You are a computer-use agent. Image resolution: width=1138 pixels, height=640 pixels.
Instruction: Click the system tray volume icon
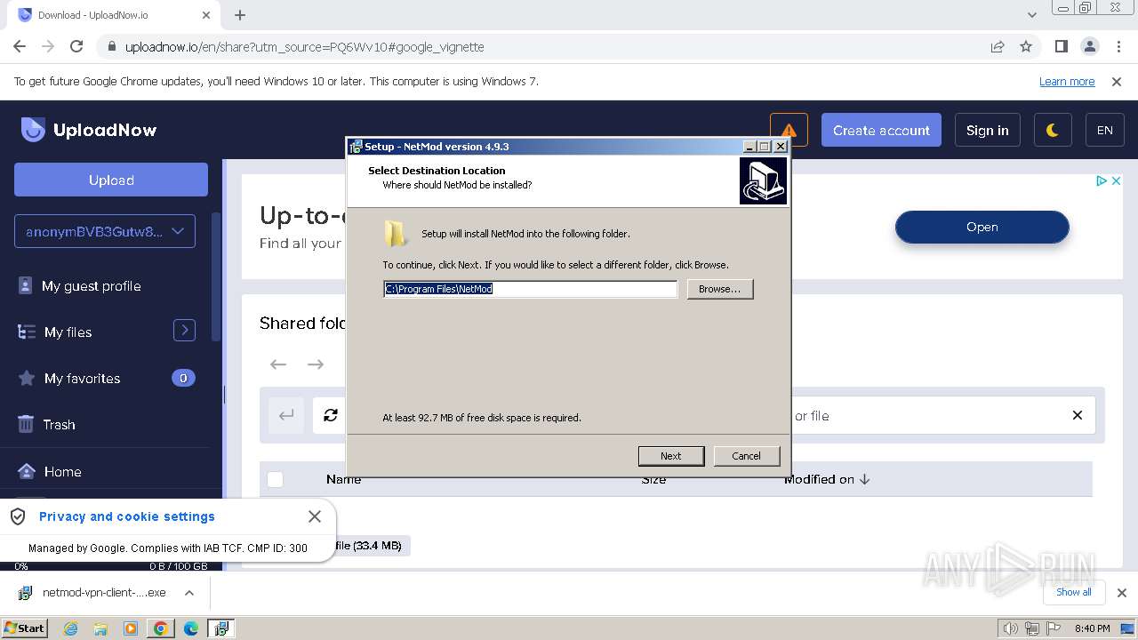1010,628
